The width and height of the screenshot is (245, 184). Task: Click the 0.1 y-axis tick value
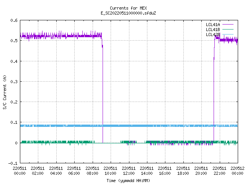click(x=14, y=122)
